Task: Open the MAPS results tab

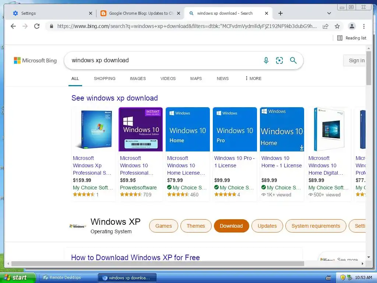Action: 196,78
